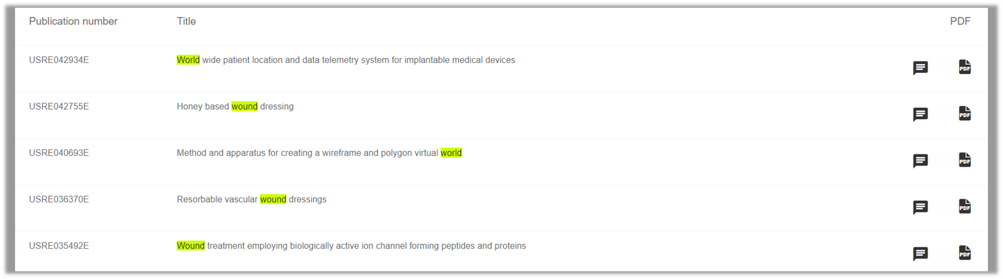
Task: Select publication number USRE040693E
Action: 59,153
